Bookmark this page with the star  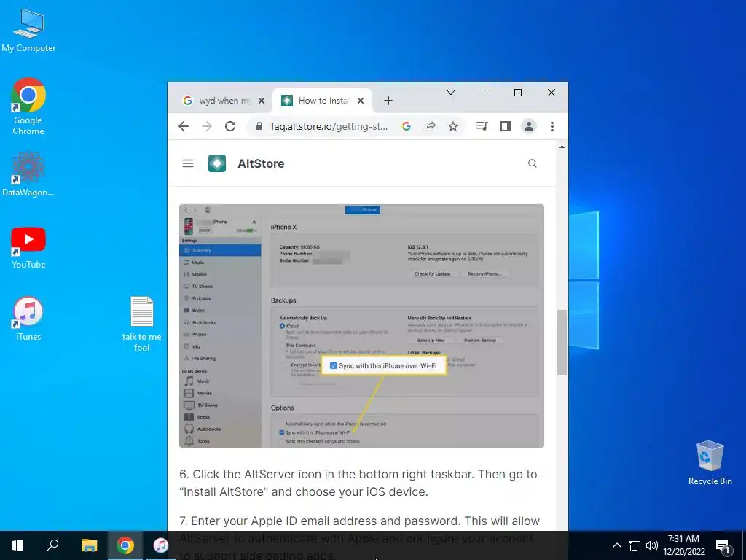pyautogui.click(x=453, y=126)
